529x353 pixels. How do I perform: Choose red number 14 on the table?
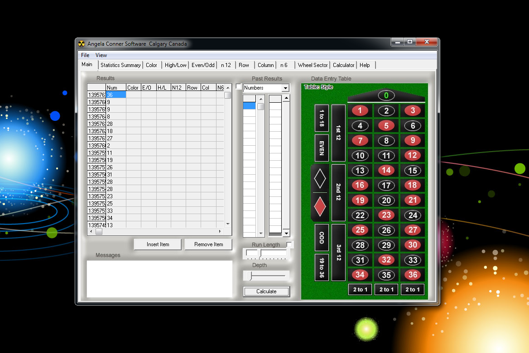click(386, 170)
